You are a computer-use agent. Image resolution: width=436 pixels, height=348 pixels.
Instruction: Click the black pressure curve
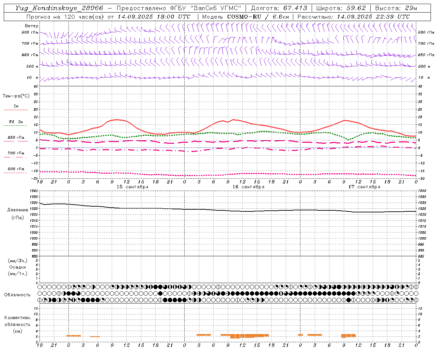[x=228, y=211]
